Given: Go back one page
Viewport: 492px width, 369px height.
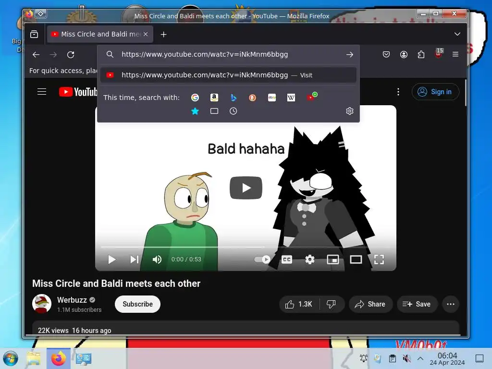Looking at the screenshot, I should pos(36,55).
